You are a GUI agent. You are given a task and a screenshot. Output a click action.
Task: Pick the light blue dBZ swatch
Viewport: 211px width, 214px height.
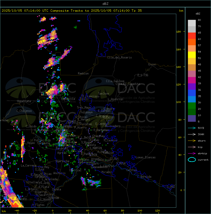coord(192,99)
